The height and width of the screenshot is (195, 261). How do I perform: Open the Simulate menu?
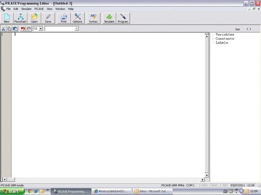26,9
